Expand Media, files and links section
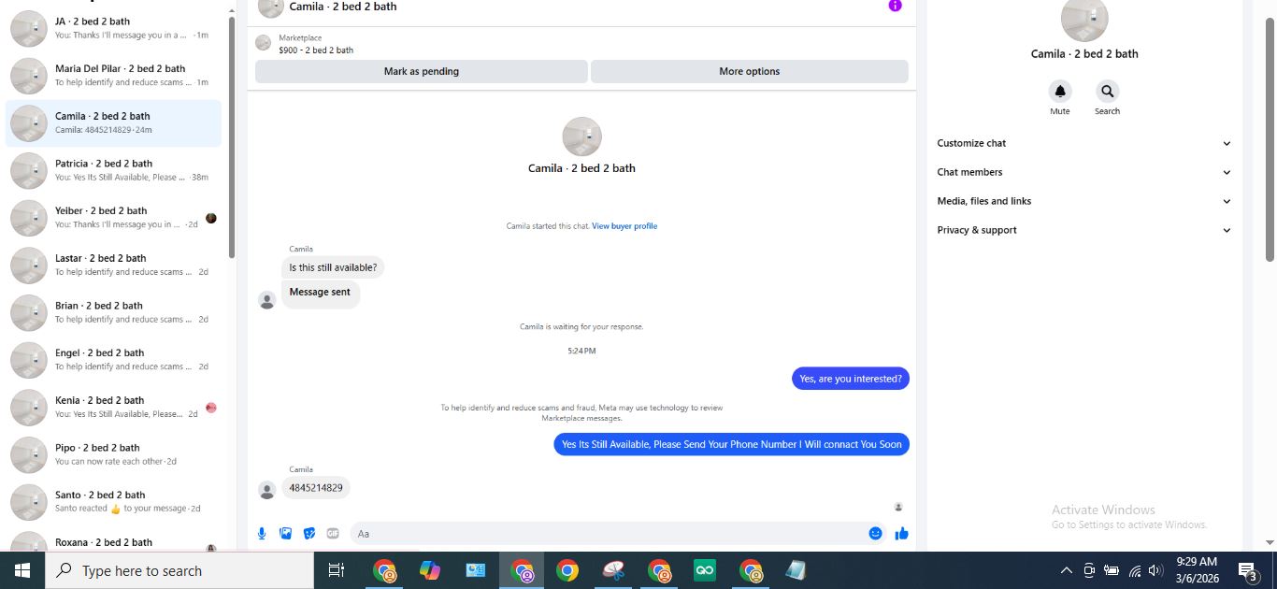This screenshot has height=589, width=1277. tap(1083, 201)
